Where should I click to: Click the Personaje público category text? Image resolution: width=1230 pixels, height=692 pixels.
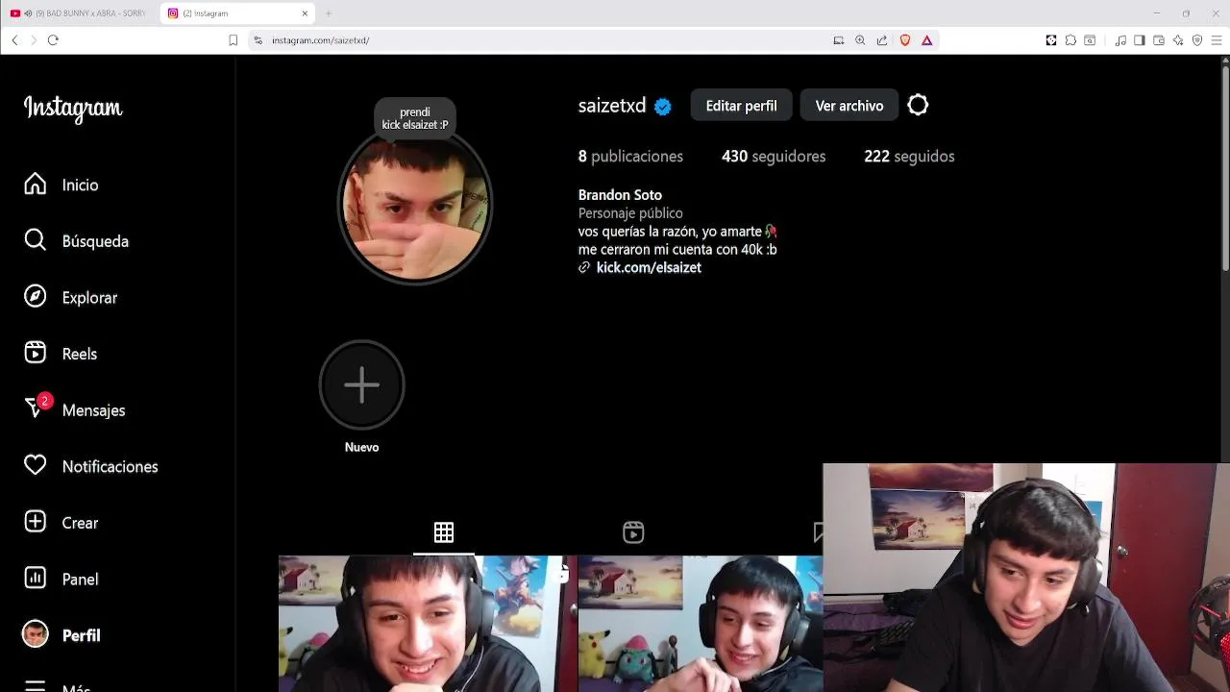pos(630,213)
